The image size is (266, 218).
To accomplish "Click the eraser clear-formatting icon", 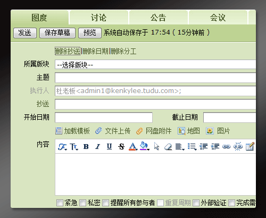I will click(x=168, y=147).
